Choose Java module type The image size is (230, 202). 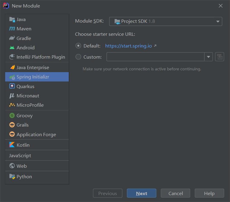37,20
